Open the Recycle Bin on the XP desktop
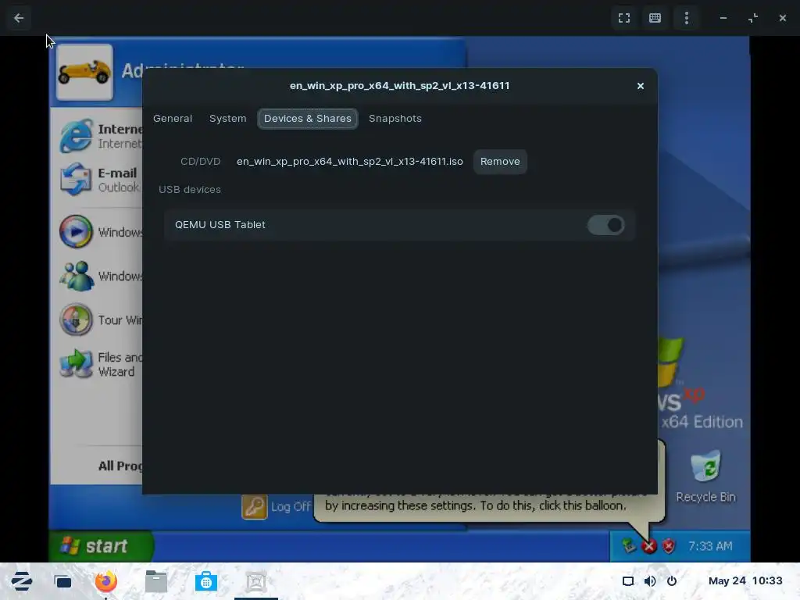This screenshot has width=800, height=600. pos(706,477)
